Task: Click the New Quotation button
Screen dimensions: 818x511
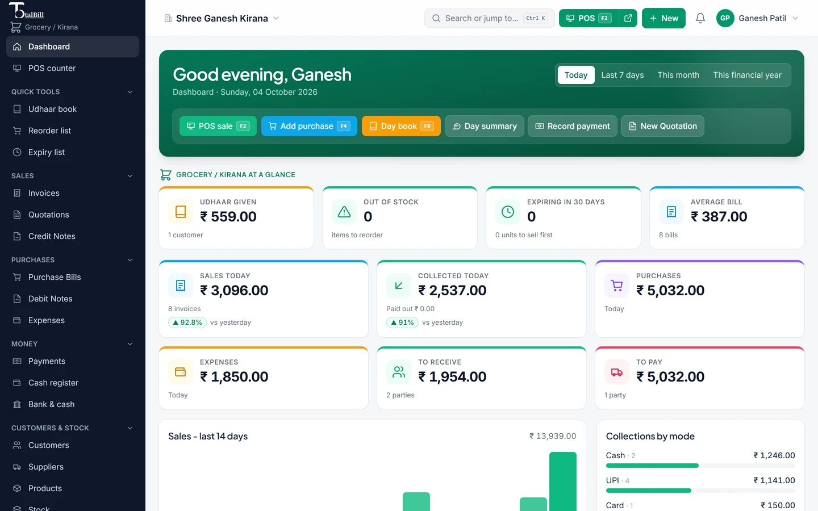Action: click(x=662, y=126)
